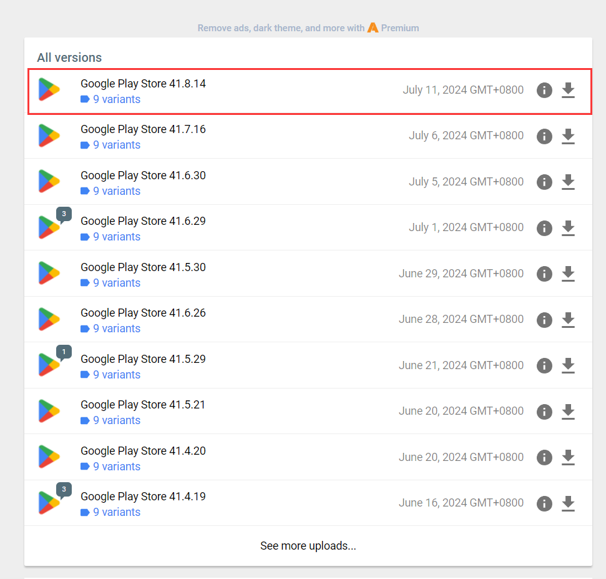View 9 variants of version 41.4.20
Viewport: 606px width, 579px height.
coord(110,467)
